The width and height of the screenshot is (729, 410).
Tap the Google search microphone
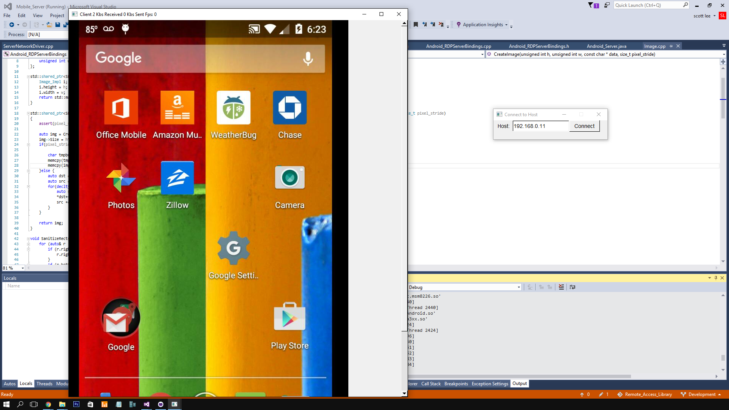[308, 59]
